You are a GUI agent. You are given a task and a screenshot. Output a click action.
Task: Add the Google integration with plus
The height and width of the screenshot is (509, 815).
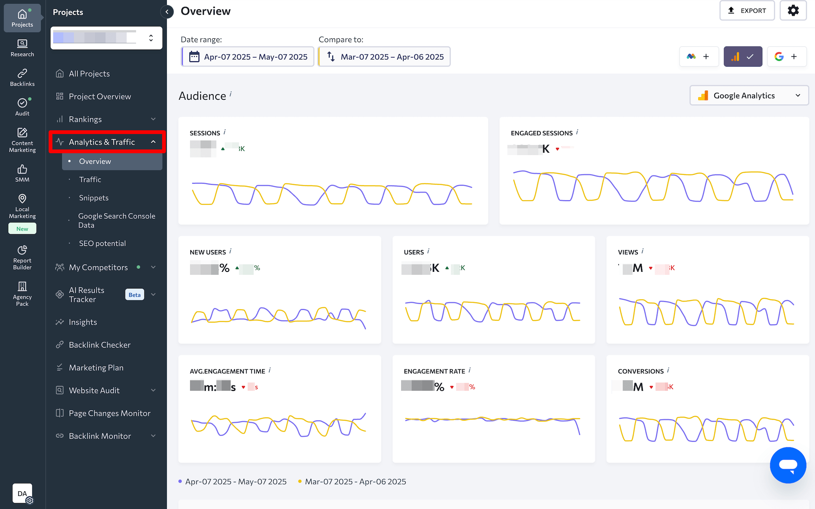point(787,56)
